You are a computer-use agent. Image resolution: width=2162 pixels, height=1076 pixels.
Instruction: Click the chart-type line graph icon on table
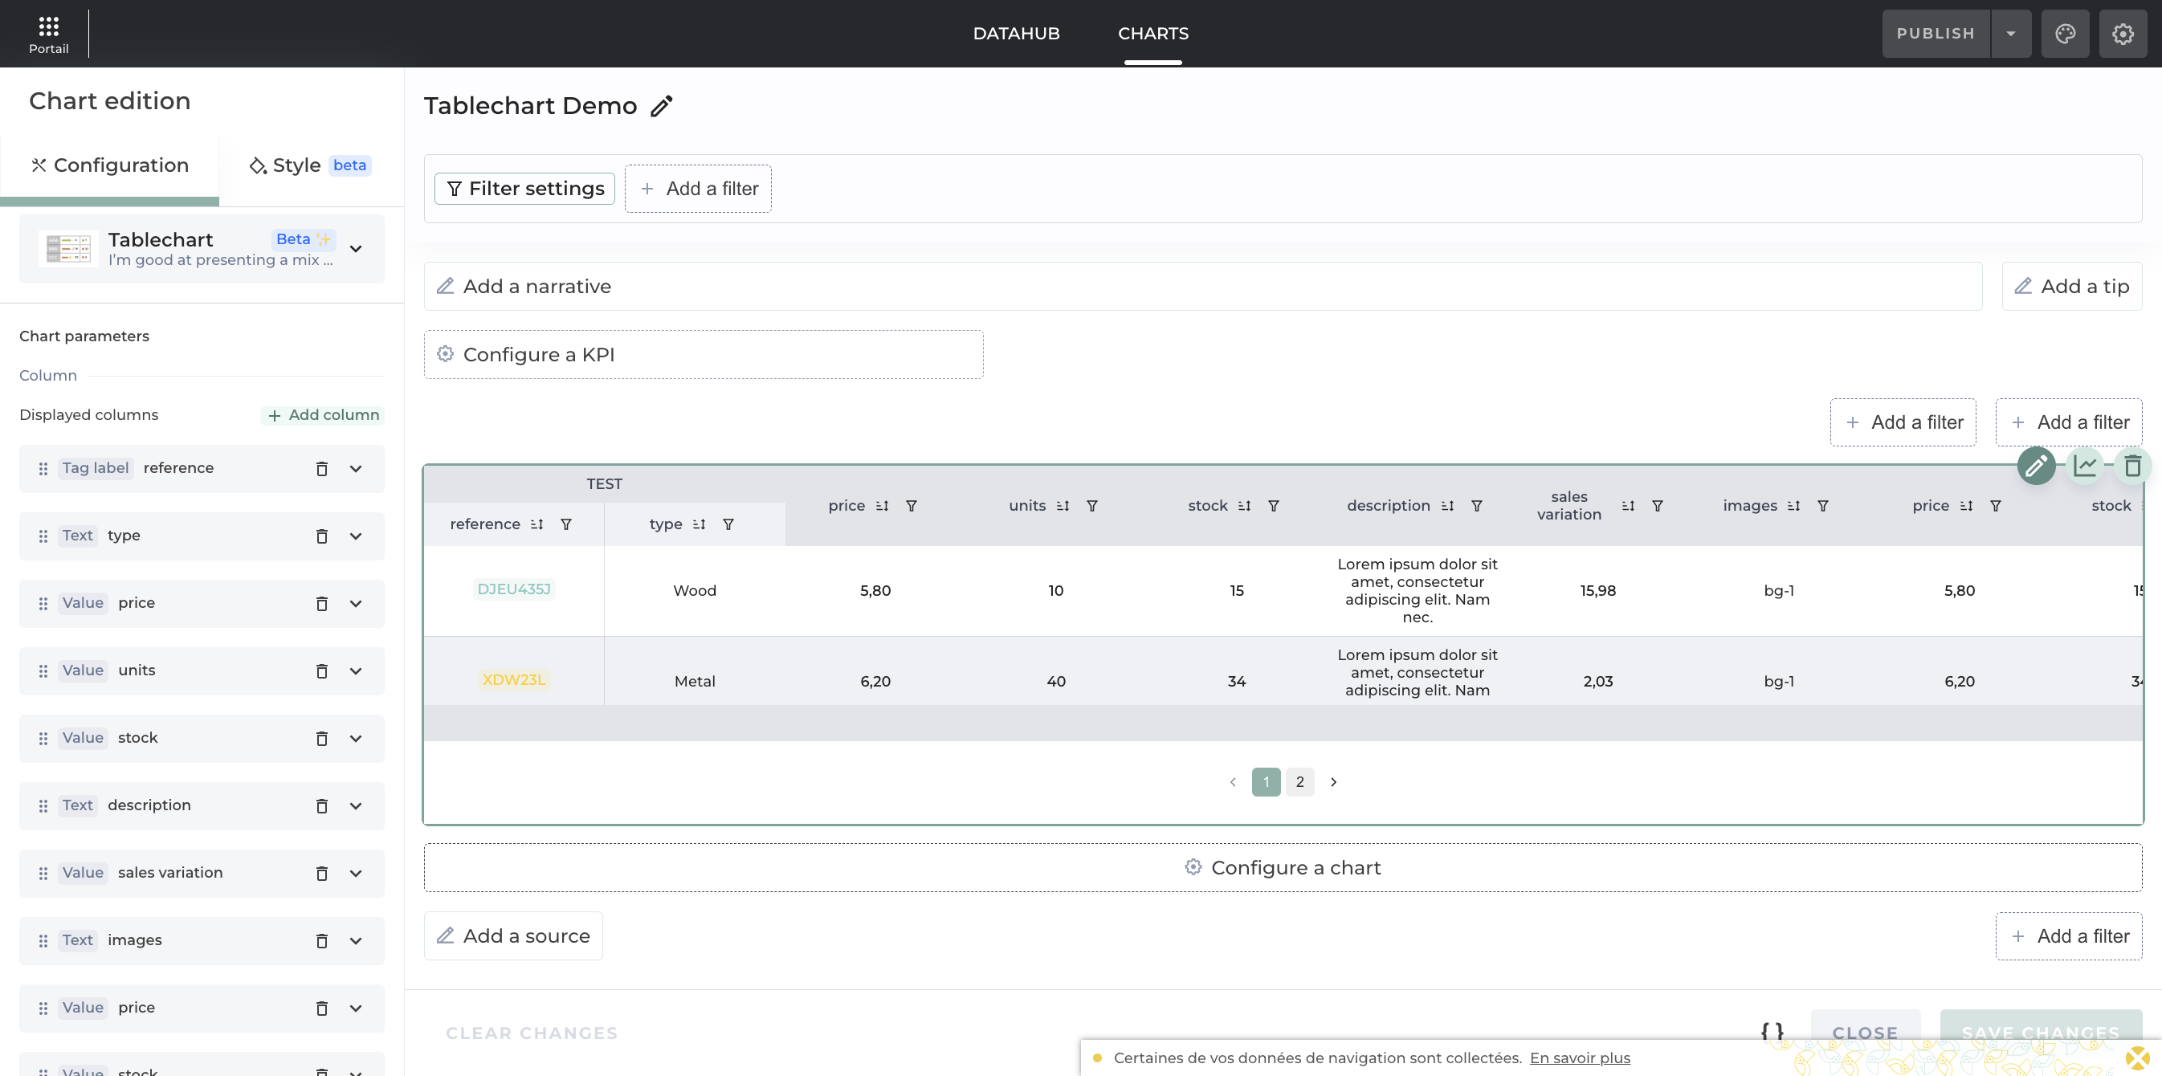click(2085, 466)
